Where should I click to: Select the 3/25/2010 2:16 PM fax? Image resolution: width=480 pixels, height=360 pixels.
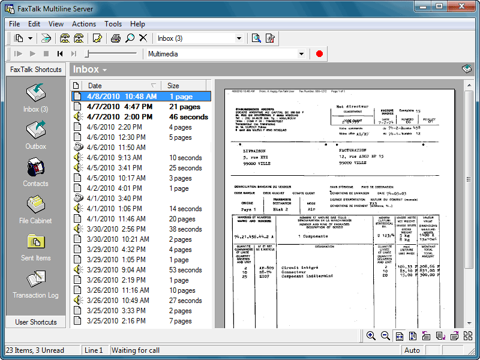point(141,321)
